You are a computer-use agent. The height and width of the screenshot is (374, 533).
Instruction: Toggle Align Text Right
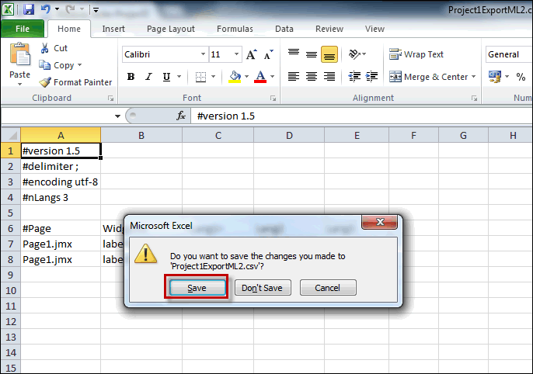[x=329, y=77]
